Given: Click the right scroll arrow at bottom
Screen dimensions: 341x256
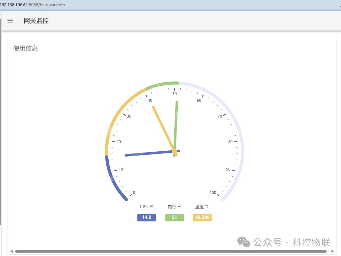Looking at the screenshot, I should click(x=332, y=252).
